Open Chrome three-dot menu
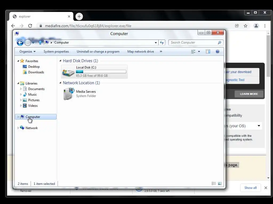273x204 pixels. 265,26
